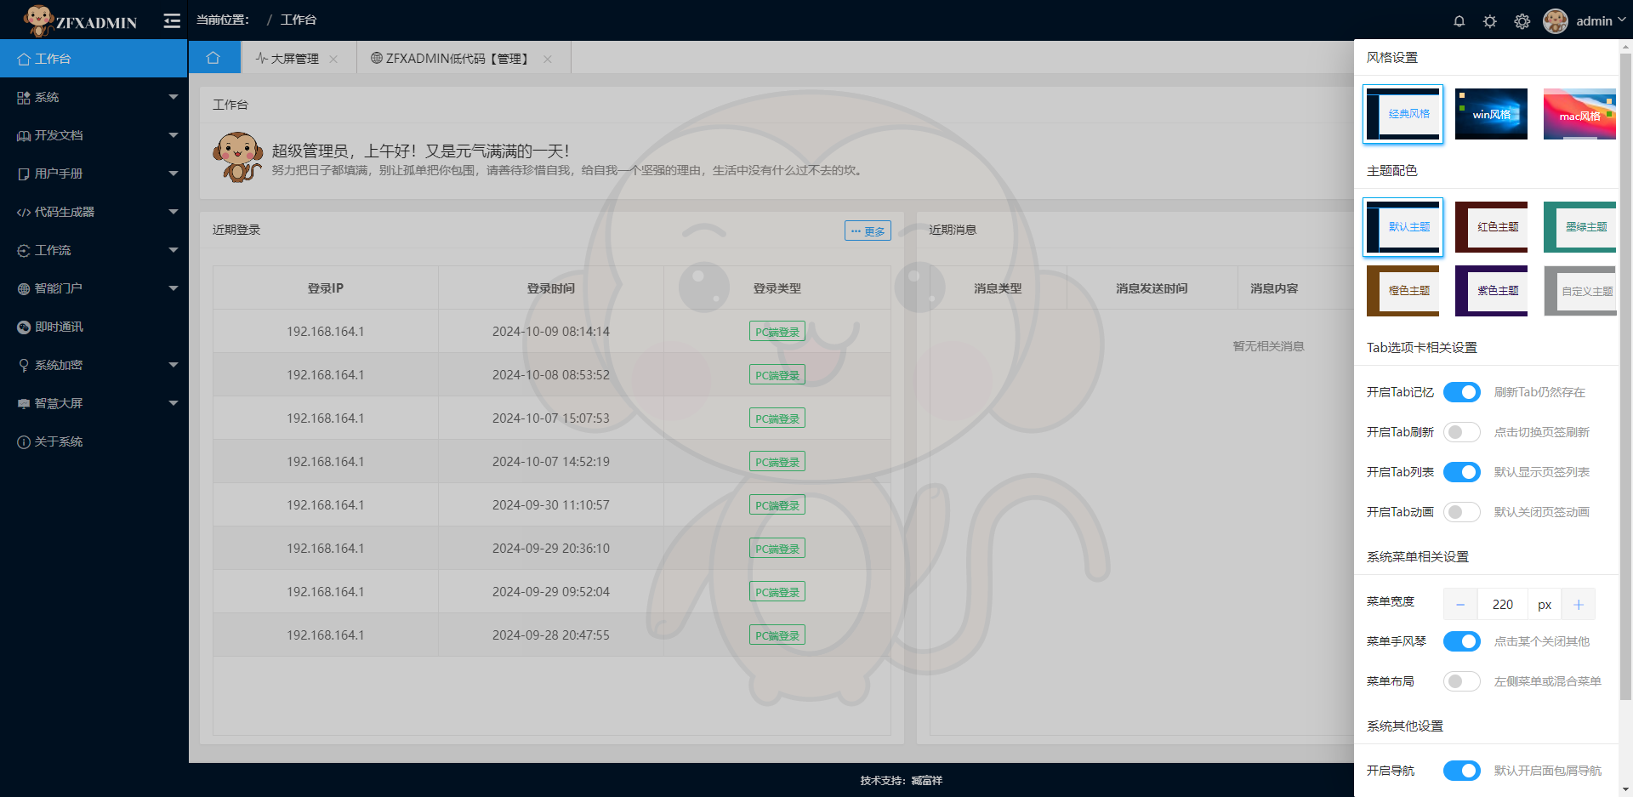Open 关于系统 menu item
This screenshot has width=1633, height=797.
(94, 442)
